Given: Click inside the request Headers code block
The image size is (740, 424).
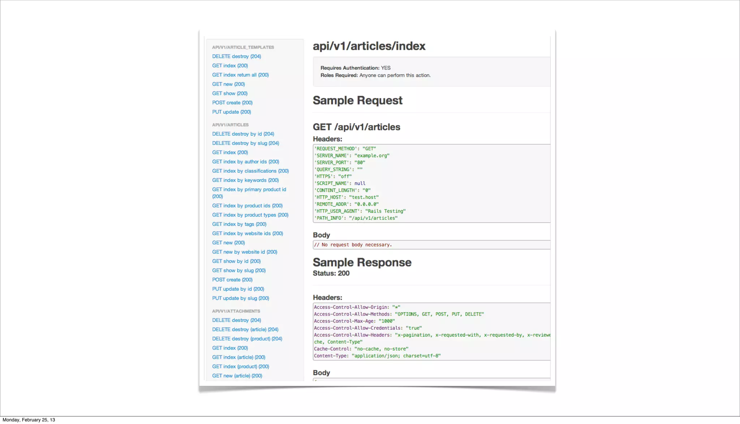Looking at the screenshot, I should coord(431,183).
